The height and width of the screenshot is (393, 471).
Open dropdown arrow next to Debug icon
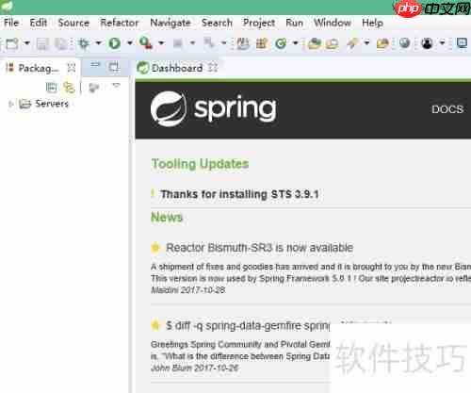pos(98,42)
